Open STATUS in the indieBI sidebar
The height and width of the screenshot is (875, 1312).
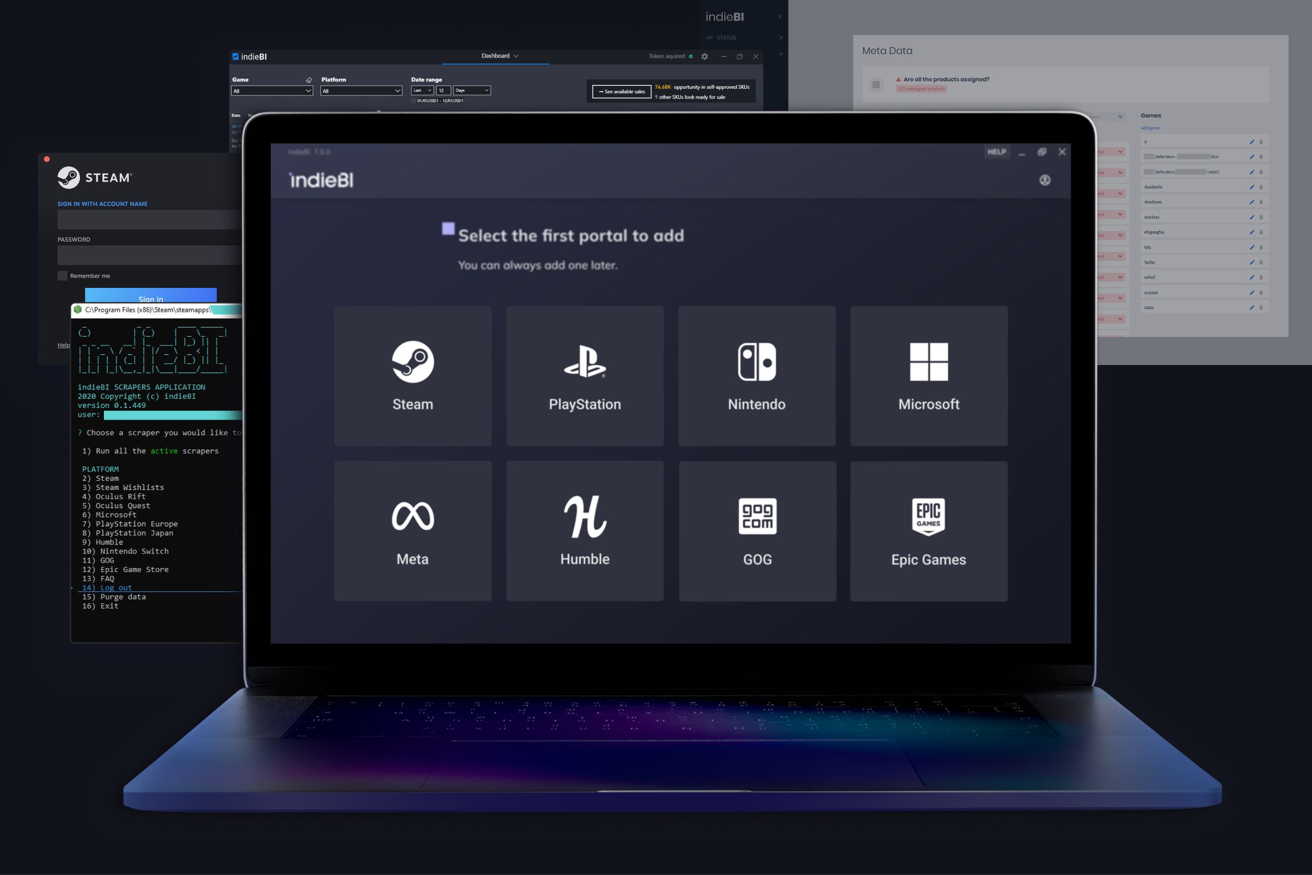point(726,38)
